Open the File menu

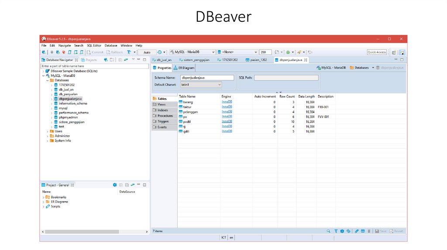[x=44, y=45]
